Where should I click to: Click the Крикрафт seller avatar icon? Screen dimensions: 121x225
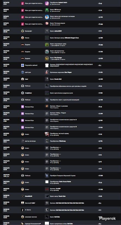(x=23, y=31)
